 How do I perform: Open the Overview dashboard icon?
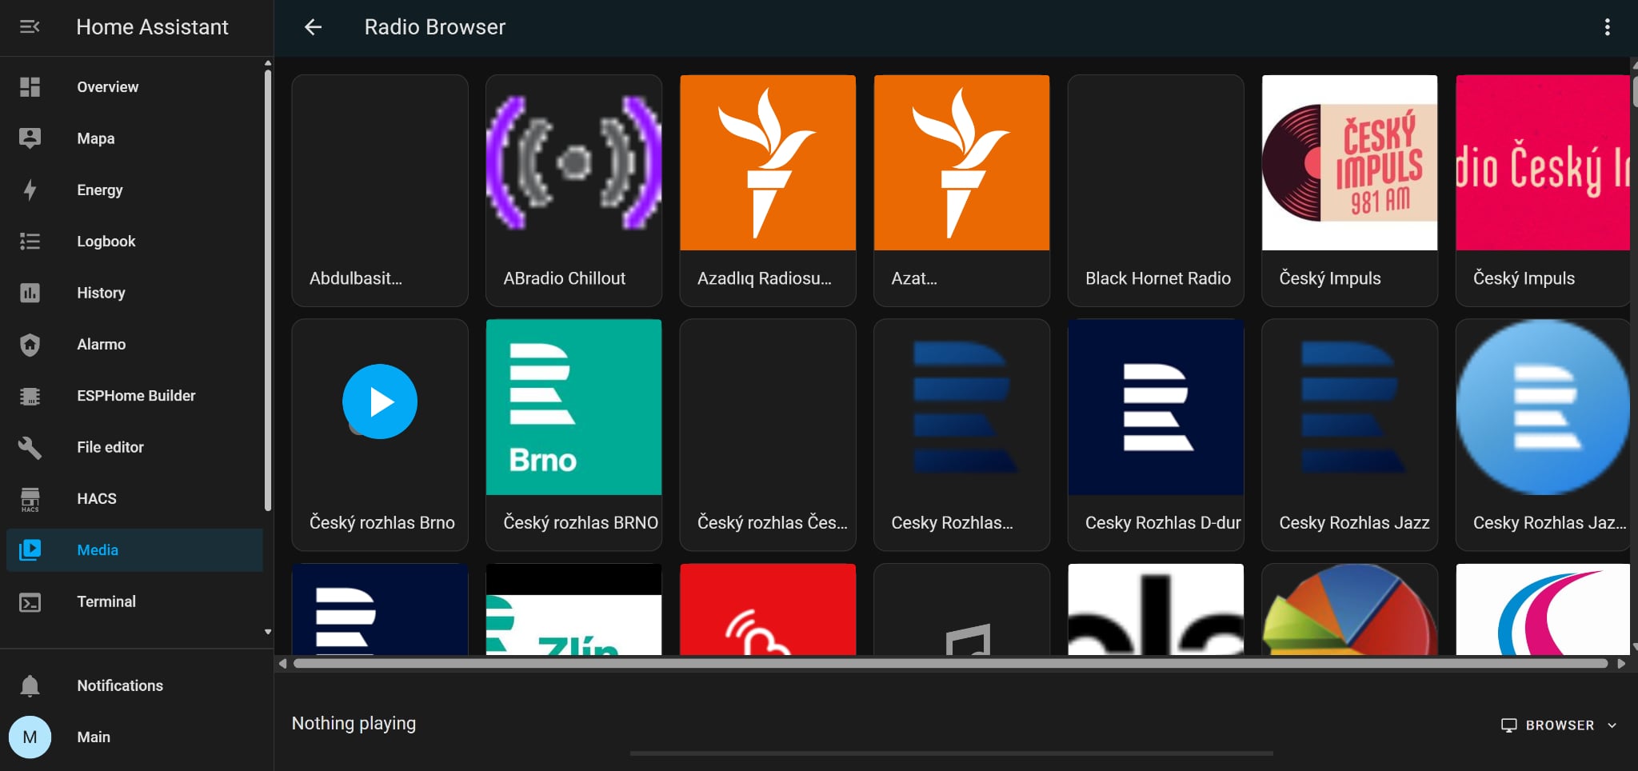30,87
